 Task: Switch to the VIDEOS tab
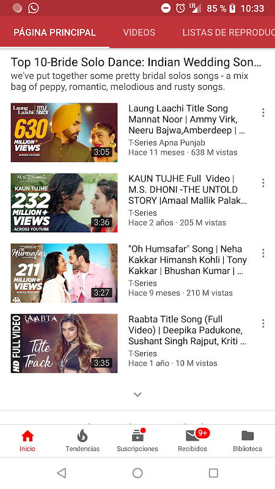coord(139,32)
